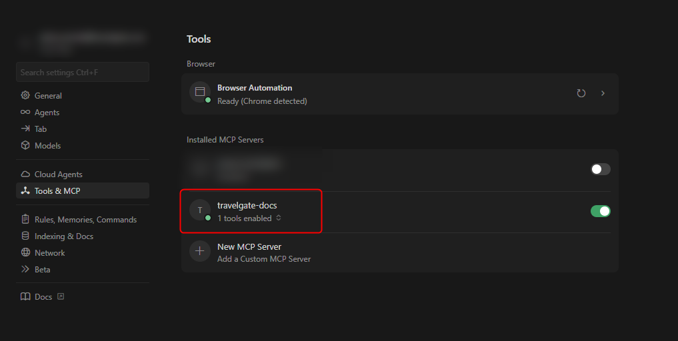Expand the Browser Automation chevron
Screen dimensions: 678x341
603,93
